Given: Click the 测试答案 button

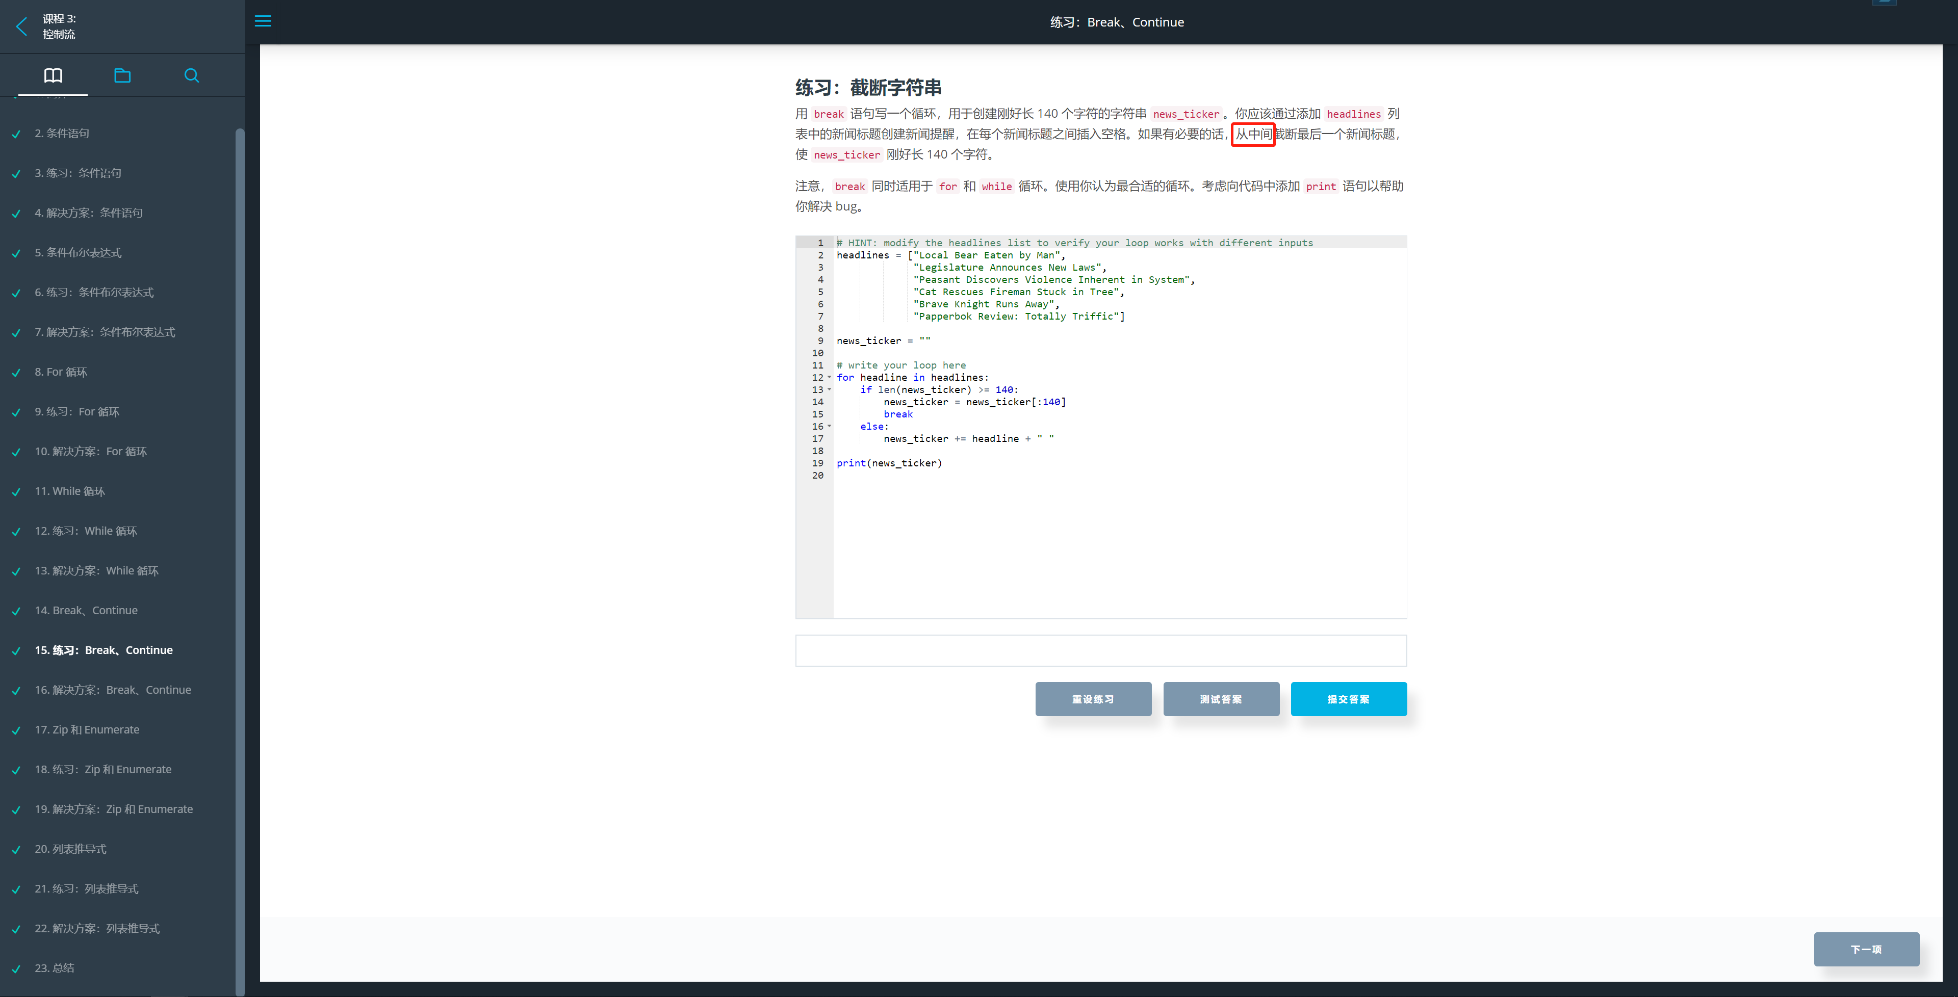Looking at the screenshot, I should tap(1221, 698).
